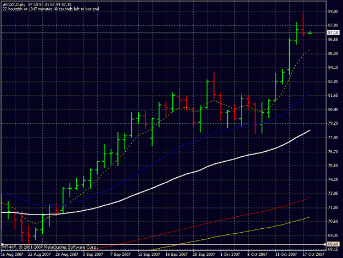Click the 73.05 price axis label
This screenshot has width=343, height=258.
[333, 194]
